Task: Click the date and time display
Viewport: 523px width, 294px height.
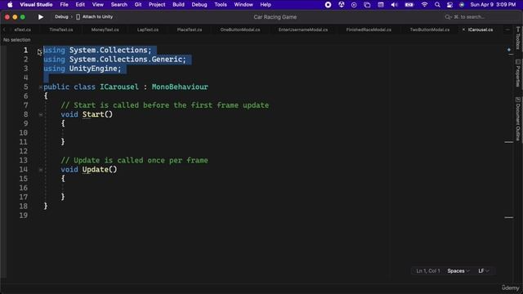Action: click(x=493, y=5)
